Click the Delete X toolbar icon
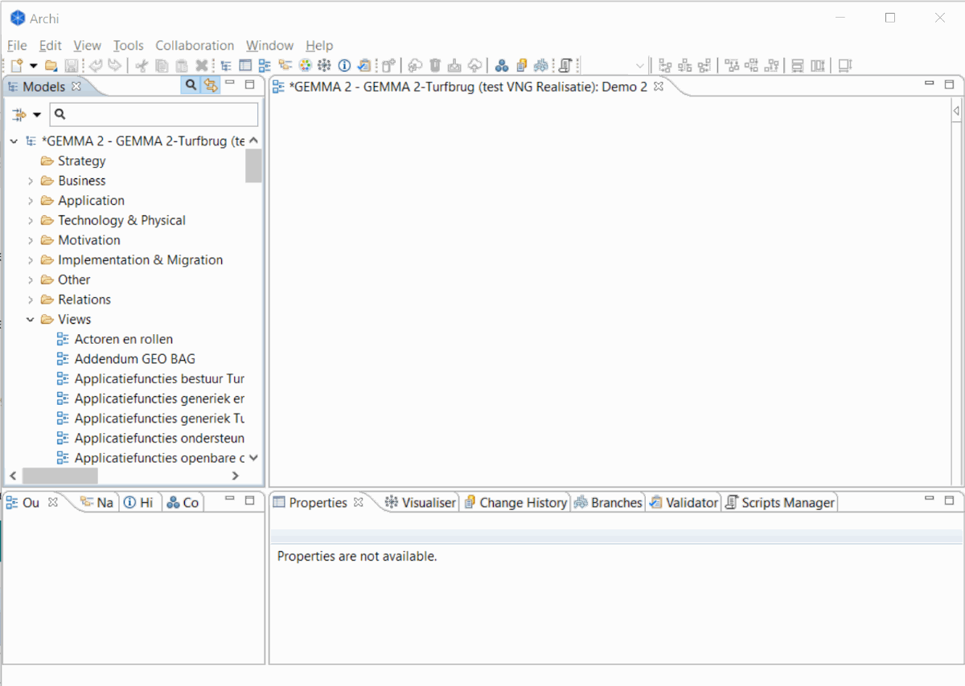The image size is (965, 686). [202, 65]
